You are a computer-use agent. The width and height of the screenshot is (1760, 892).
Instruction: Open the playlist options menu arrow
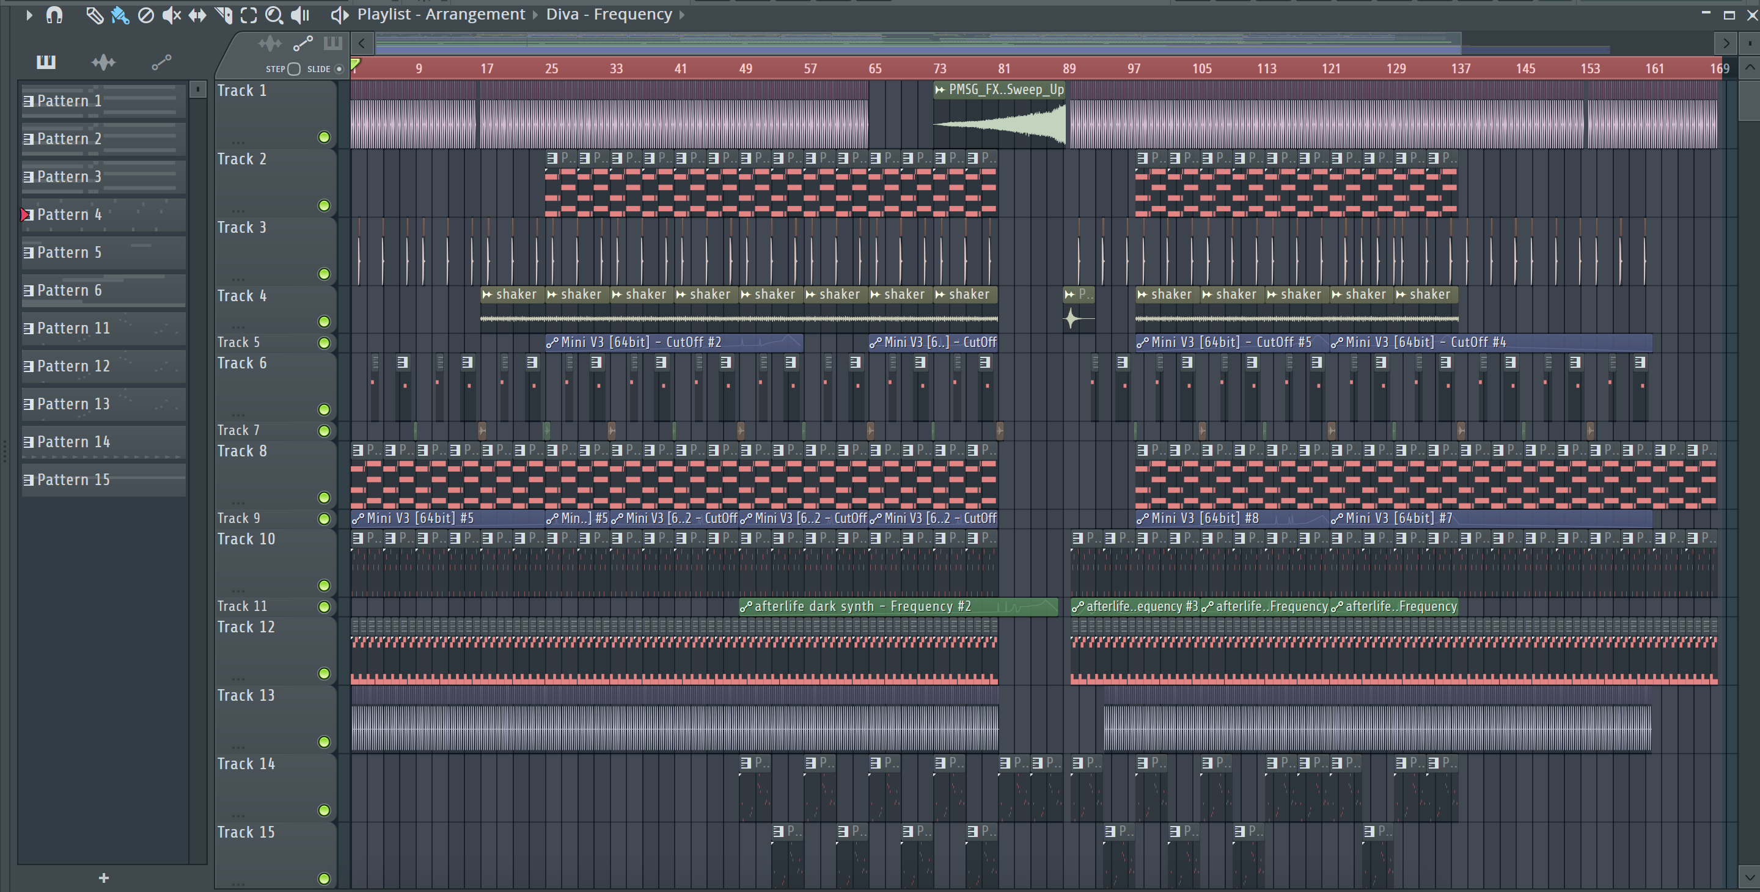[x=29, y=14]
